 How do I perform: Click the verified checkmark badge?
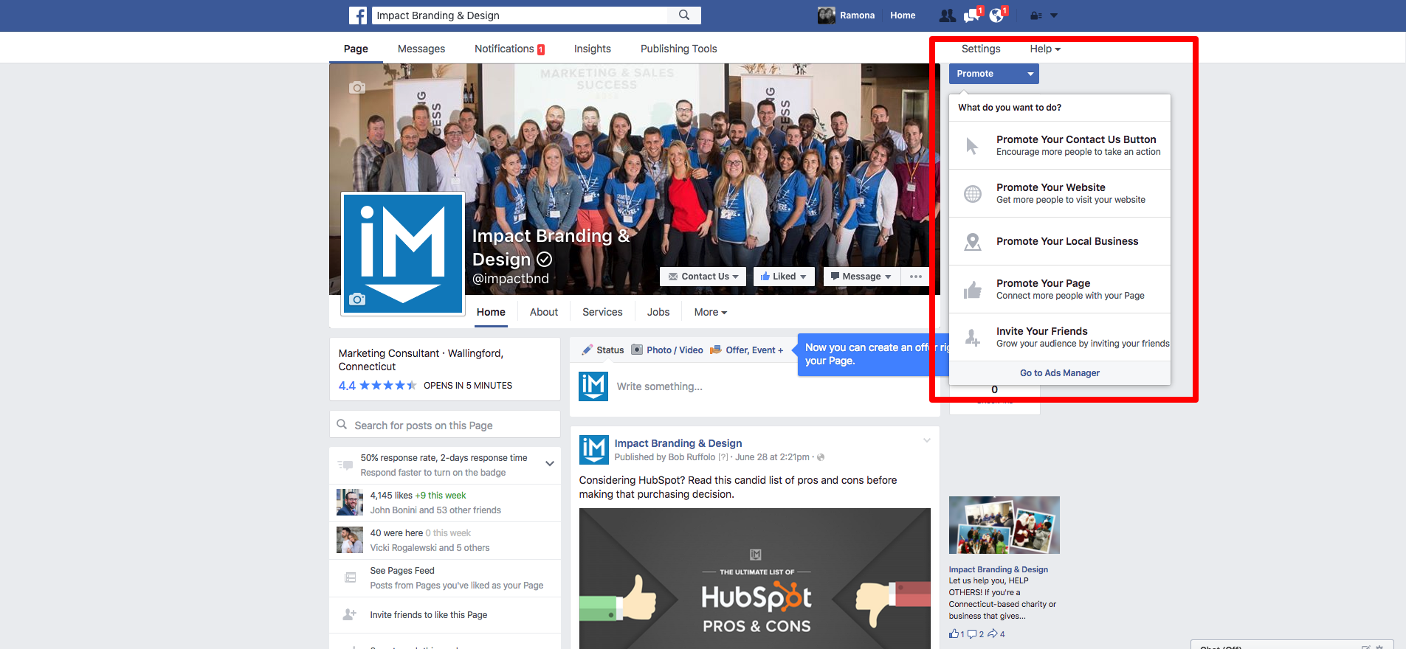click(544, 260)
